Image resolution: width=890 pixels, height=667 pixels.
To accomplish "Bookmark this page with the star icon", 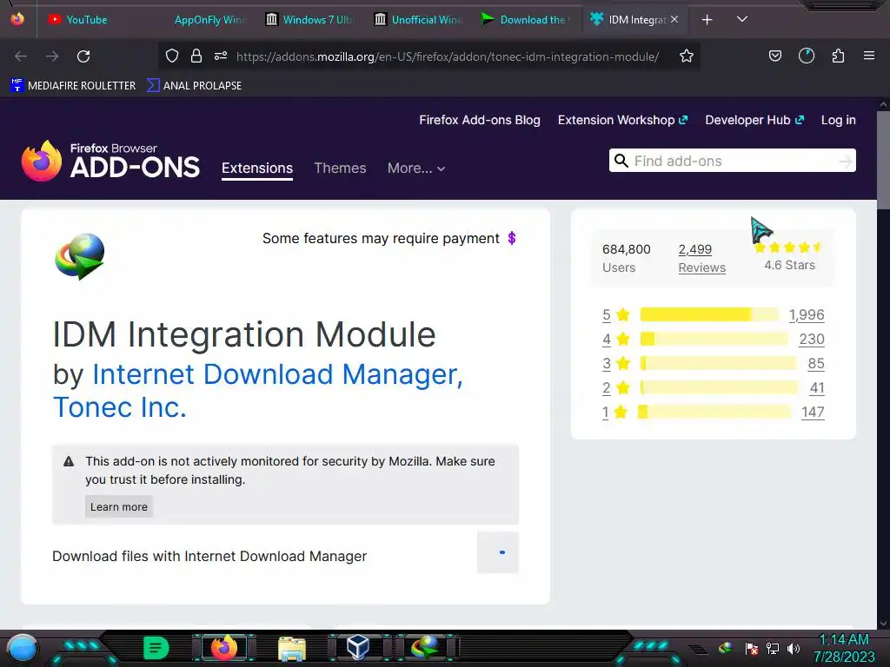I will click(687, 56).
